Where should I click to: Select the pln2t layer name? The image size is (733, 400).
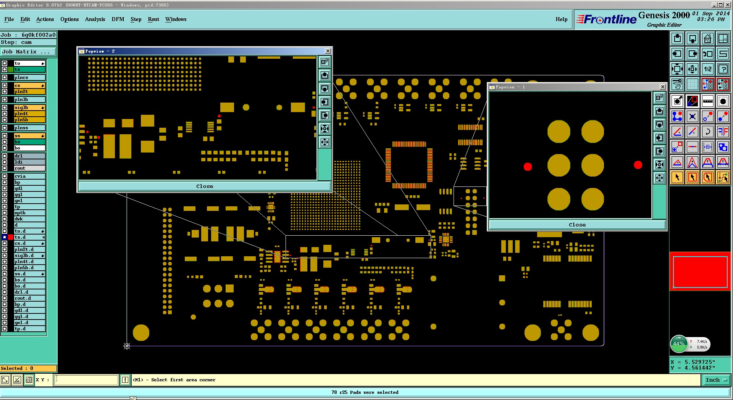pyautogui.click(x=29, y=92)
